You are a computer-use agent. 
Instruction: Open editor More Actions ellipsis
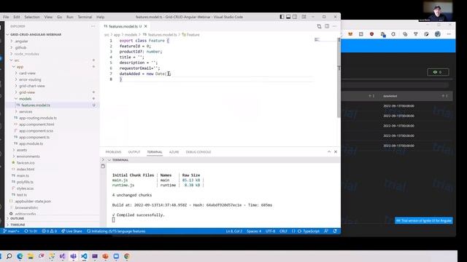(x=335, y=26)
